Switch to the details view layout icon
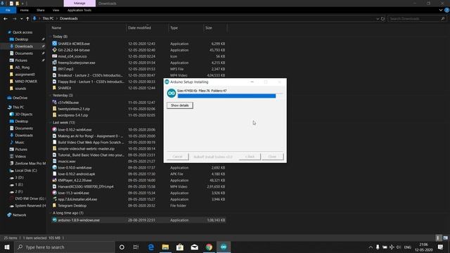The width and height of the screenshot is (450, 253). click(438, 238)
